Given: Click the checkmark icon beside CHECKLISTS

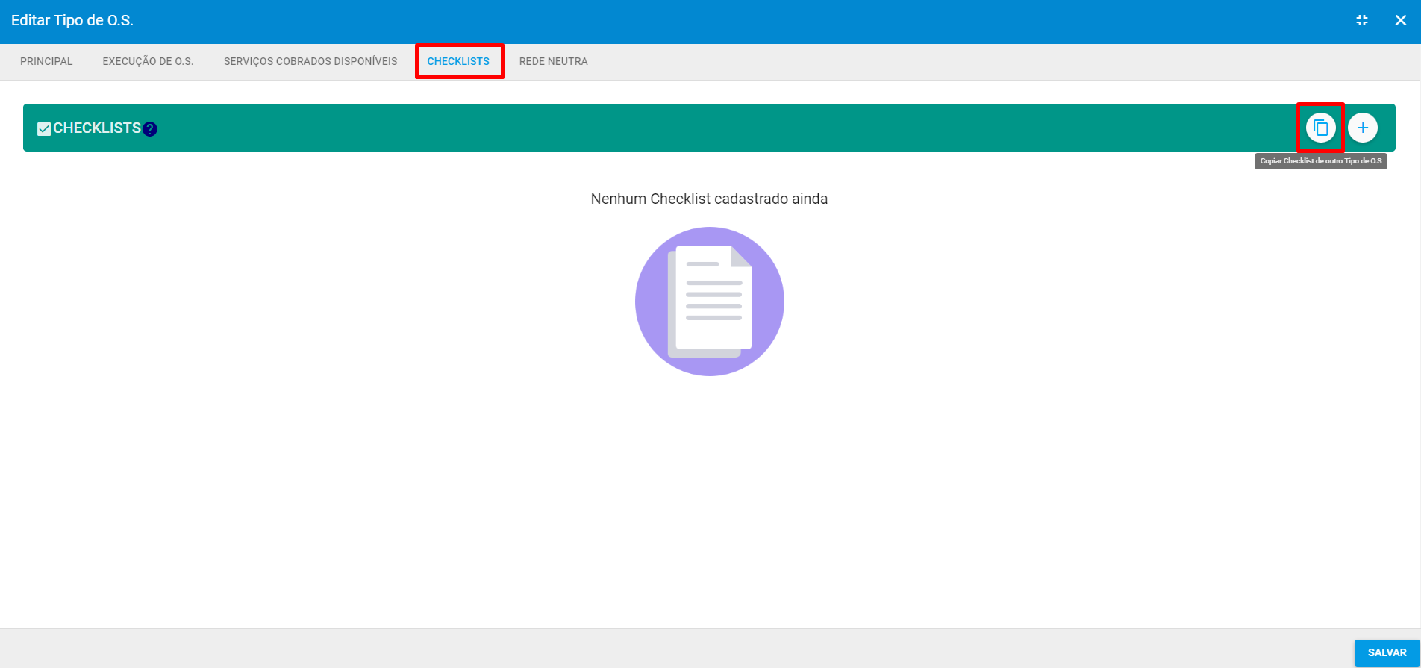Looking at the screenshot, I should 44,129.
